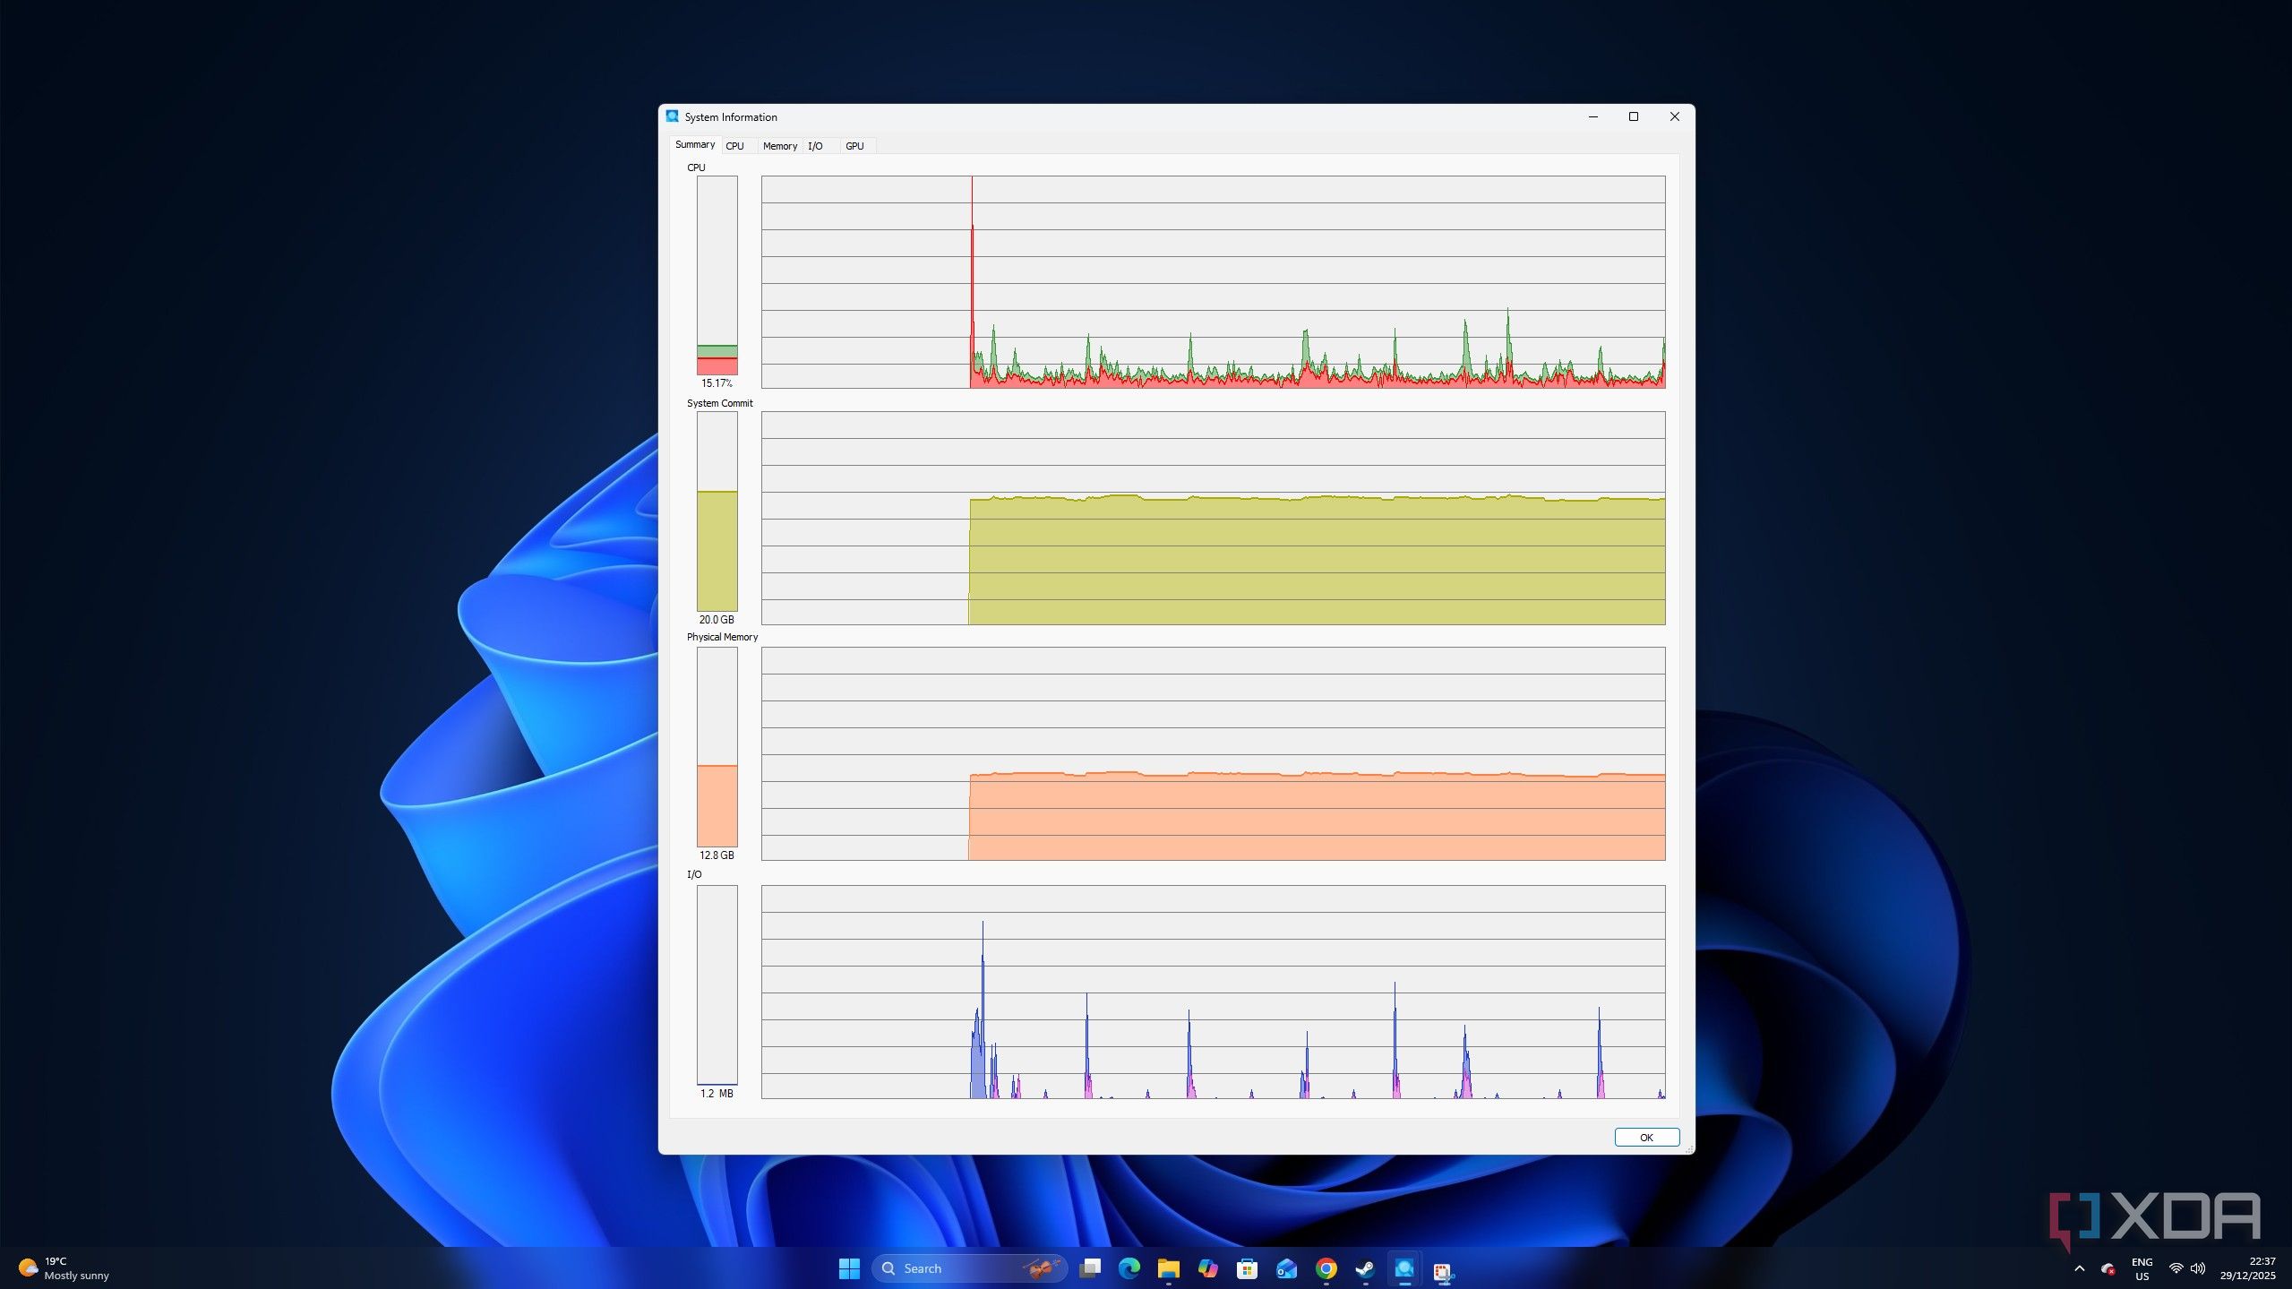Image resolution: width=2292 pixels, height=1289 pixels.
Task: Click the CPU usage history graph
Action: [x=1213, y=281]
